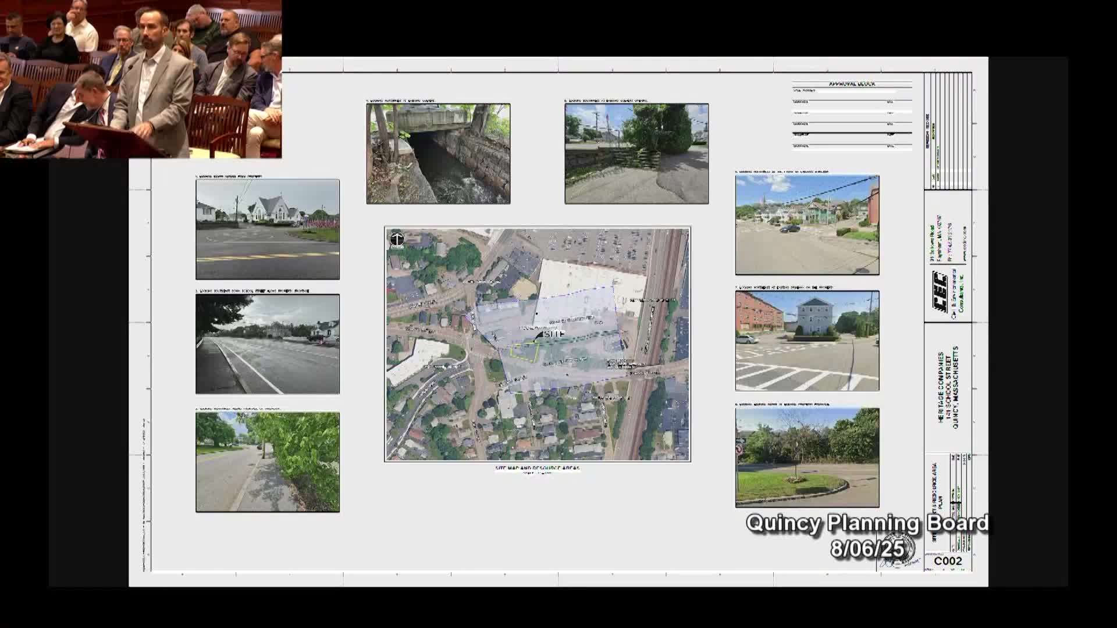Open the wet road with curb photo

coord(268,344)
